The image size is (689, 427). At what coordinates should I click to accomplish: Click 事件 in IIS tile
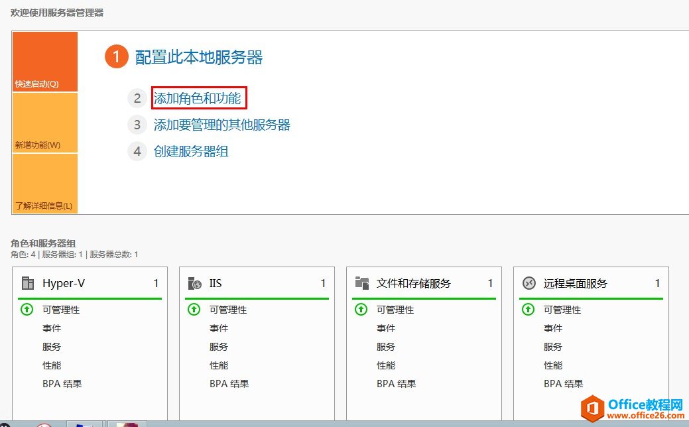218,328
